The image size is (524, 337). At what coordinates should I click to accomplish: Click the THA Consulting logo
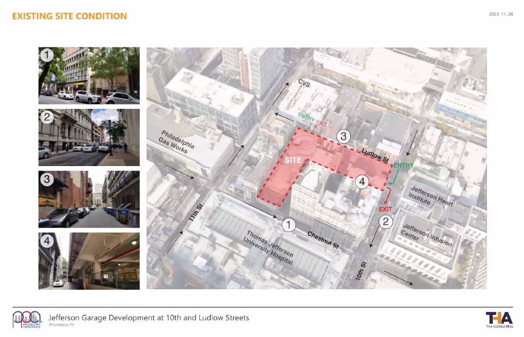point(499,319)
